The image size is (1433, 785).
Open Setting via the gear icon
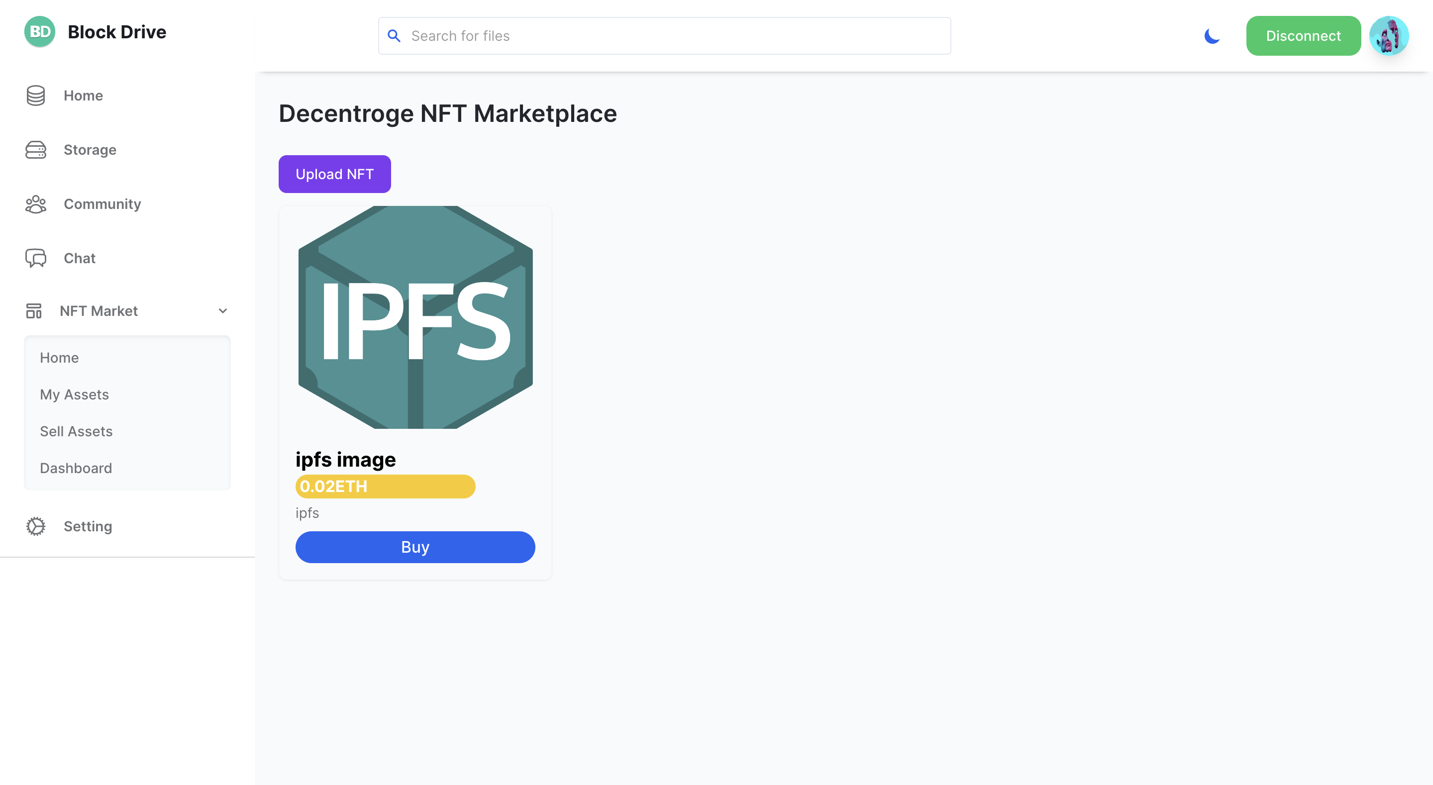pyautogui.click(x=35, y=526)
